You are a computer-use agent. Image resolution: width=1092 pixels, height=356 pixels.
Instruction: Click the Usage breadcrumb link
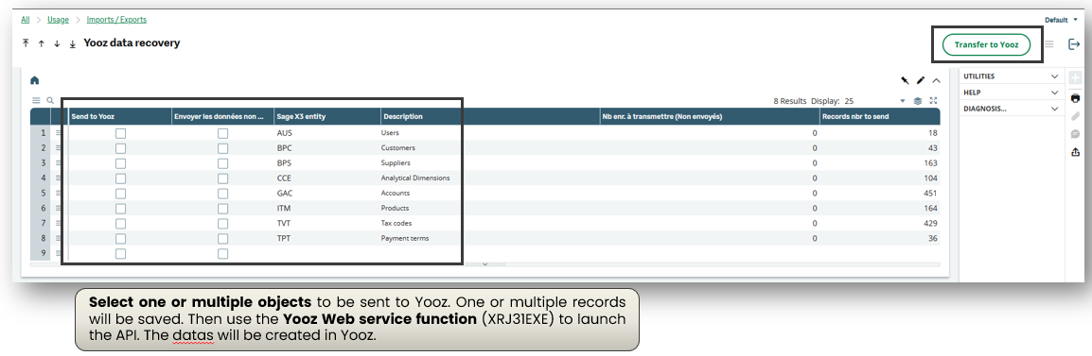point(58,20)
